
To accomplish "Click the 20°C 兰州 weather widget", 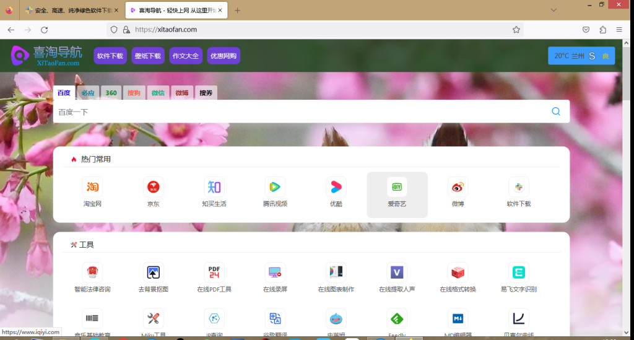I will 581,56.
